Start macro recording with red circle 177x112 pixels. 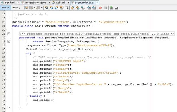click(x=100, y=8)
